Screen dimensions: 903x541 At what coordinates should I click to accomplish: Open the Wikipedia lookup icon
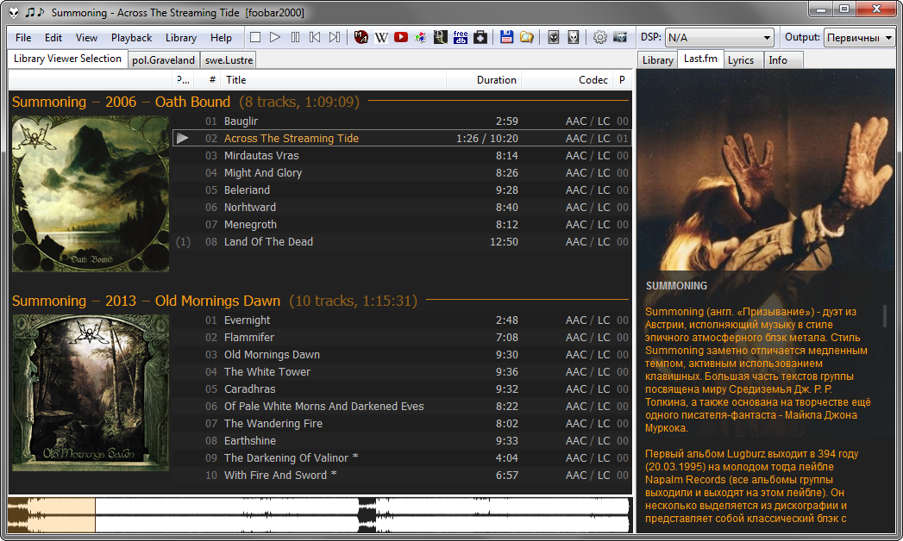pyautogui.click(x=381, y=37)
